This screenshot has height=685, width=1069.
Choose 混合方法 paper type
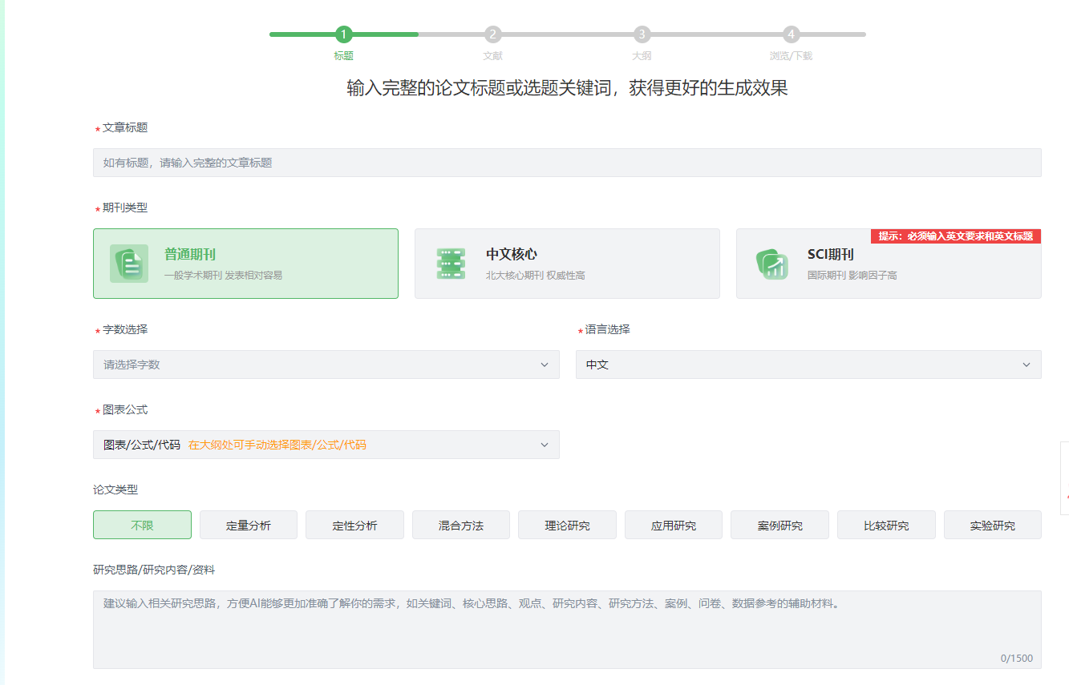pos(461,526)
